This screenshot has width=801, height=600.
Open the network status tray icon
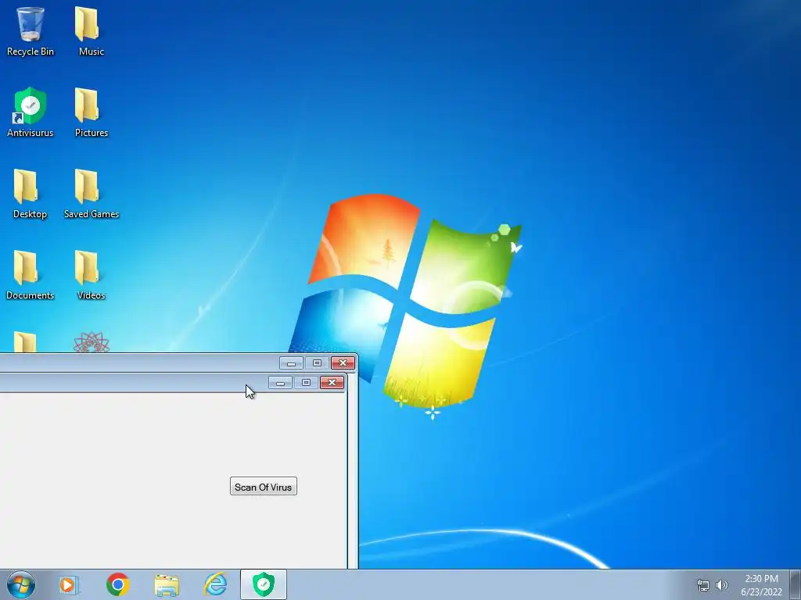703,585
